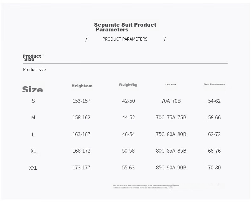Click the large 'Size' column header
The width and height of the screenshot is (251, 203).
(x=32, y=89)
